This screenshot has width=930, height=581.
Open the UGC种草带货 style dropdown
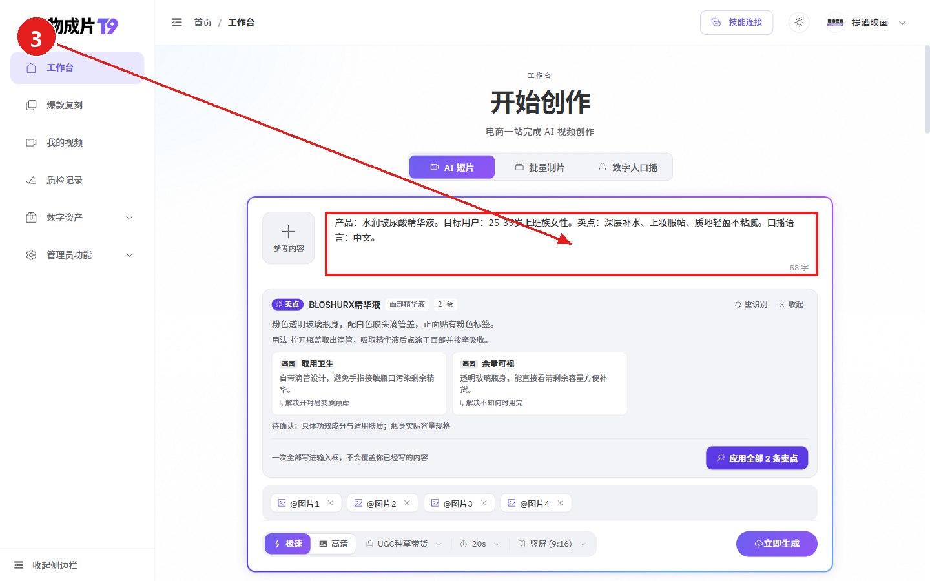coord(404,544)
